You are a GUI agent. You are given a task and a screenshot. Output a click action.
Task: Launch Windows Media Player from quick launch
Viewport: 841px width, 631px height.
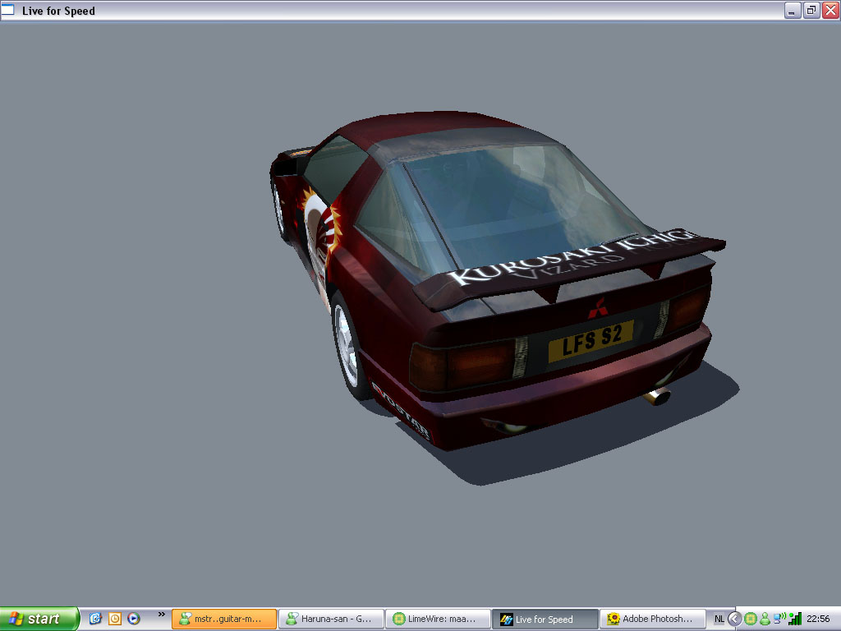134,619
